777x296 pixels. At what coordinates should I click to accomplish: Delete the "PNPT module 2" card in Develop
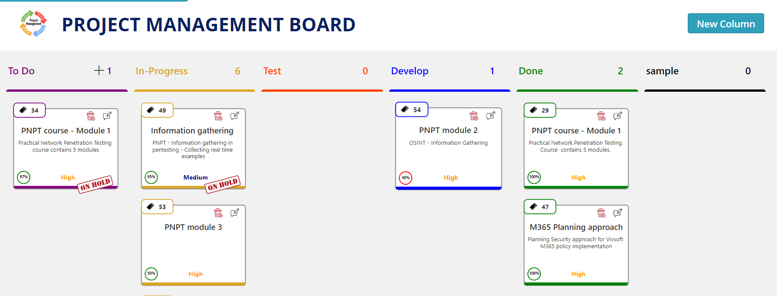tap(474, 116)
